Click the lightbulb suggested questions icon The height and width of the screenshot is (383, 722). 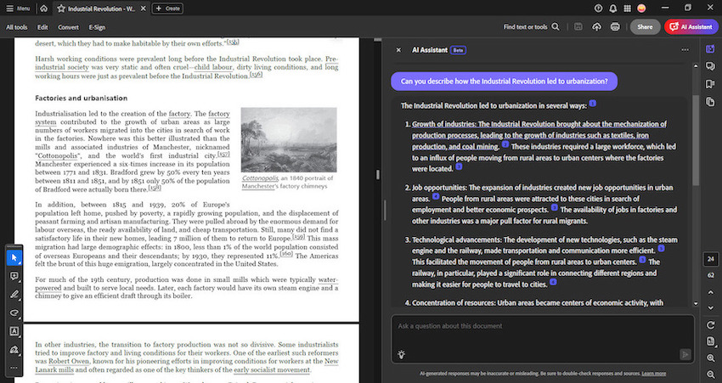pyautogui.click(x=400, y=354)
